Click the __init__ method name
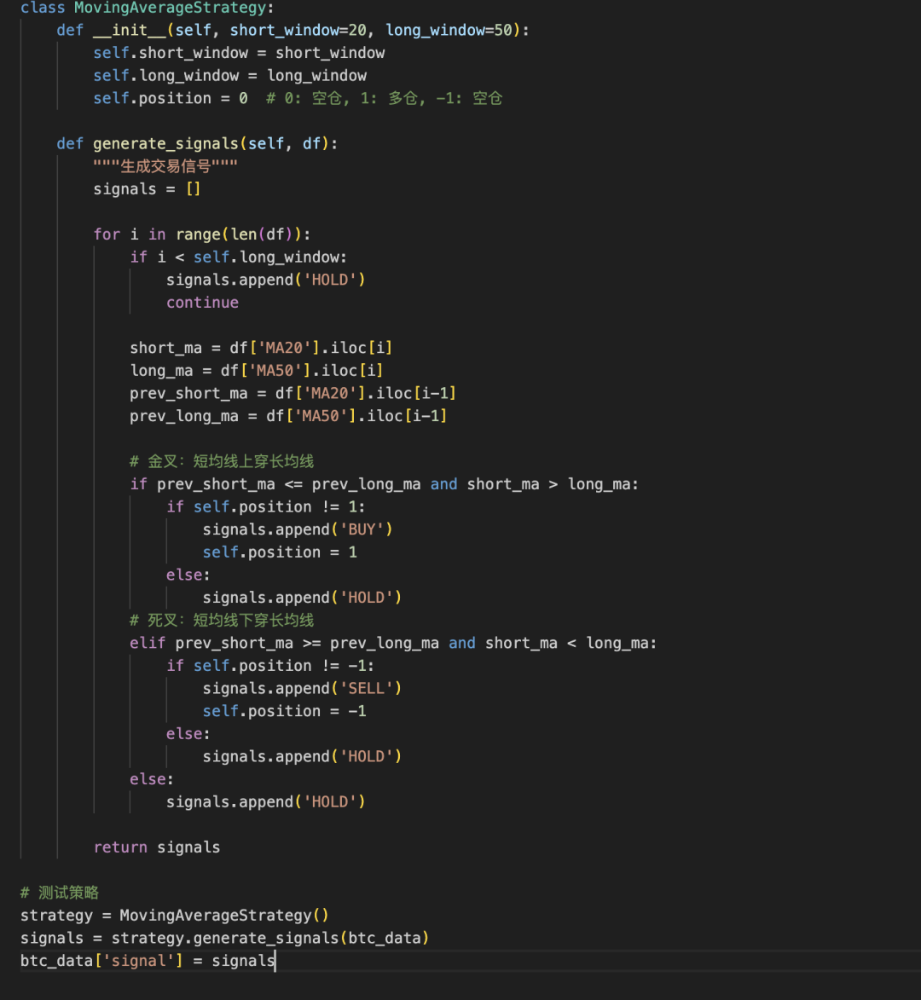Viewport: 921px width, 1000px height. pos(130,30)
